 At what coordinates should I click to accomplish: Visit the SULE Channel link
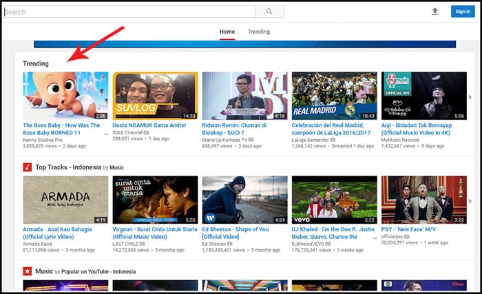click(127, 133)
